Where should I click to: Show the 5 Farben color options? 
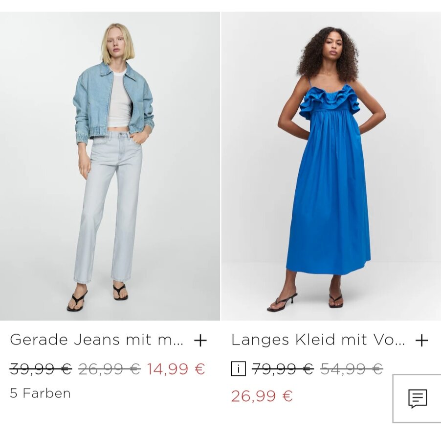(40, 393)
